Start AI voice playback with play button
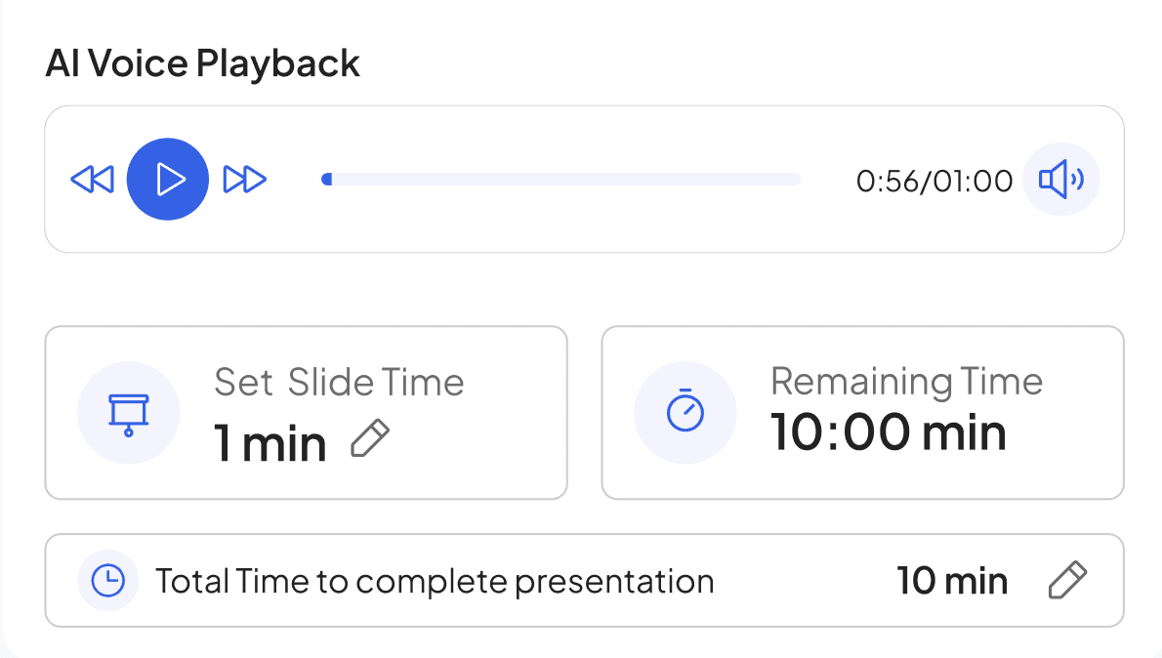Screen dimensions: 1162x658 point(168,180)
